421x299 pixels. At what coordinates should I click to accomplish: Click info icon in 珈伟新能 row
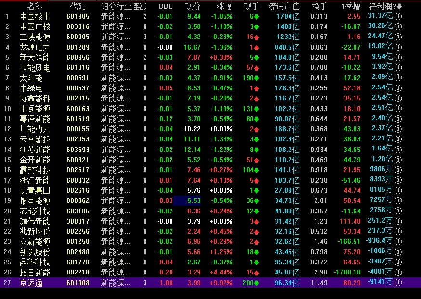point(398,221)
